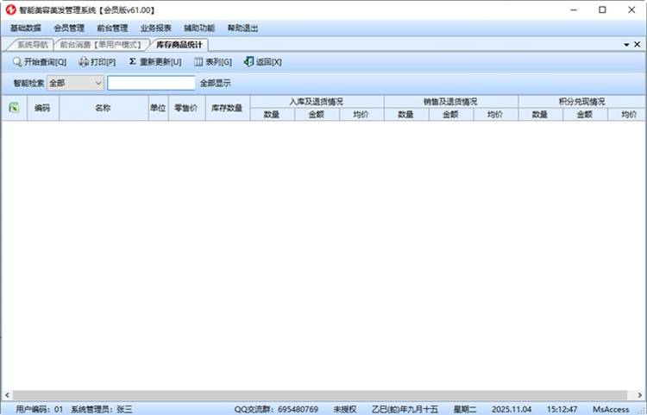Open the 前台管理 menu

(112, 28)
